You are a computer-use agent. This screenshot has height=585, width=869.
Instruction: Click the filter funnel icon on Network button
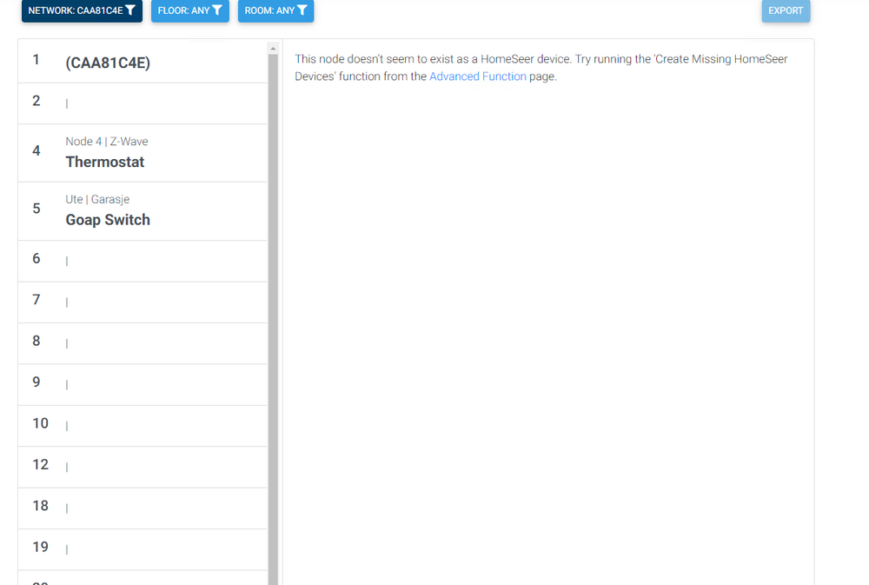tap(130, 10)
